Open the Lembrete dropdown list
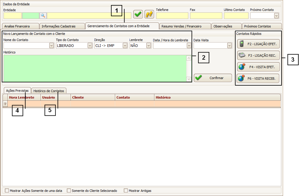The width and height of the screenshot is (299, 196). pyautogui.click(x=148, y=46)
